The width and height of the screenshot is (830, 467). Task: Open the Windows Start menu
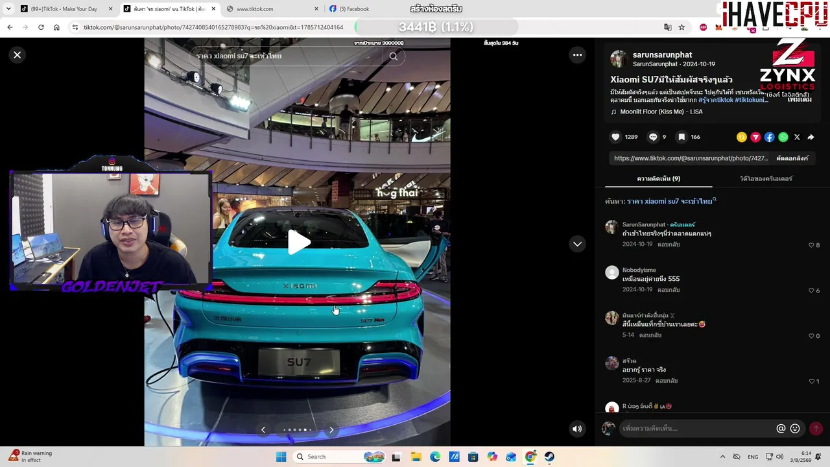tap(281, 457)
